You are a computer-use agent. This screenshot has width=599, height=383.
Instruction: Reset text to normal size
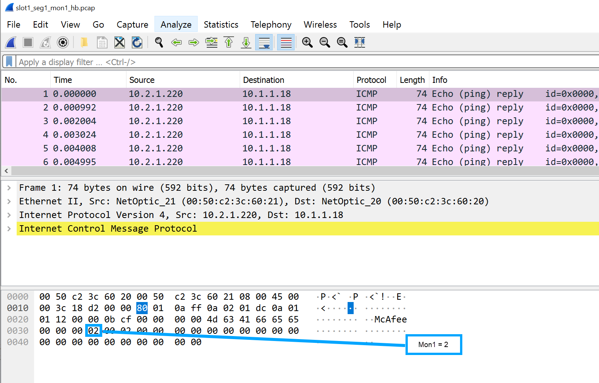pyautogui.click(x=342, y=42)
